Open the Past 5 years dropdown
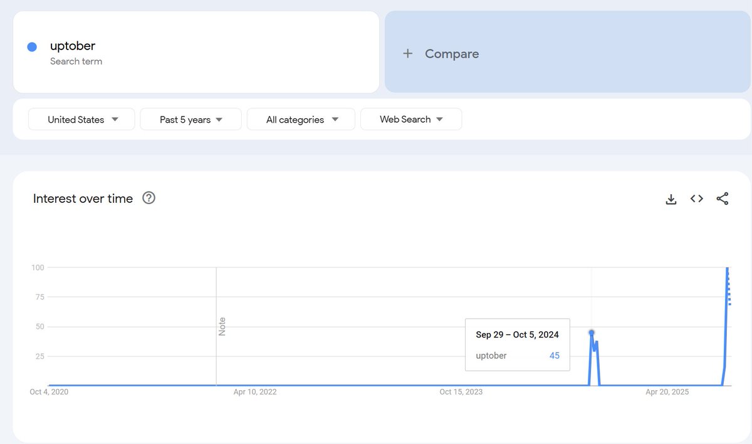This screenshot has height=444, width=752. click(191, 119)
